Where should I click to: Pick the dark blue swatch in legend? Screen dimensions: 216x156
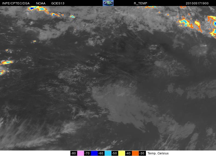click(x=94, y=153)
